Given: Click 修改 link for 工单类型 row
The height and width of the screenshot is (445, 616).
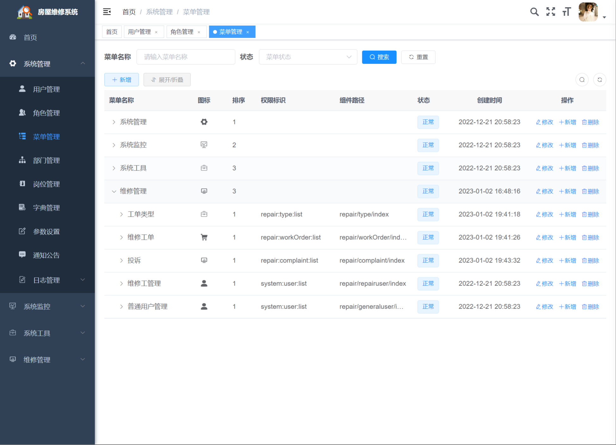Looking at the screenshot, I should pyautogui.click(x=544, y=214).
